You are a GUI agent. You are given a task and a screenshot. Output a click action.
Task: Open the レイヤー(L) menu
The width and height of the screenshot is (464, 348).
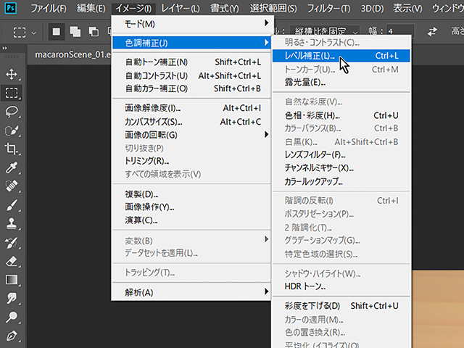tap(181, 8)
